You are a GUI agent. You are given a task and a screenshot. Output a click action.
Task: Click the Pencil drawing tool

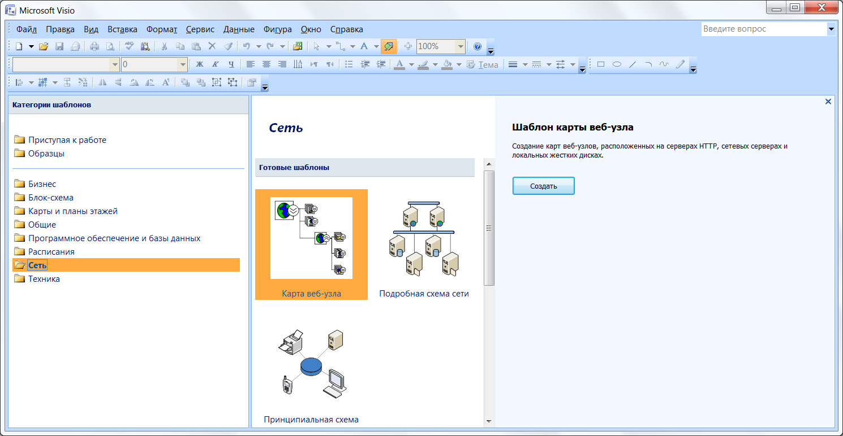tap(679, 64)
